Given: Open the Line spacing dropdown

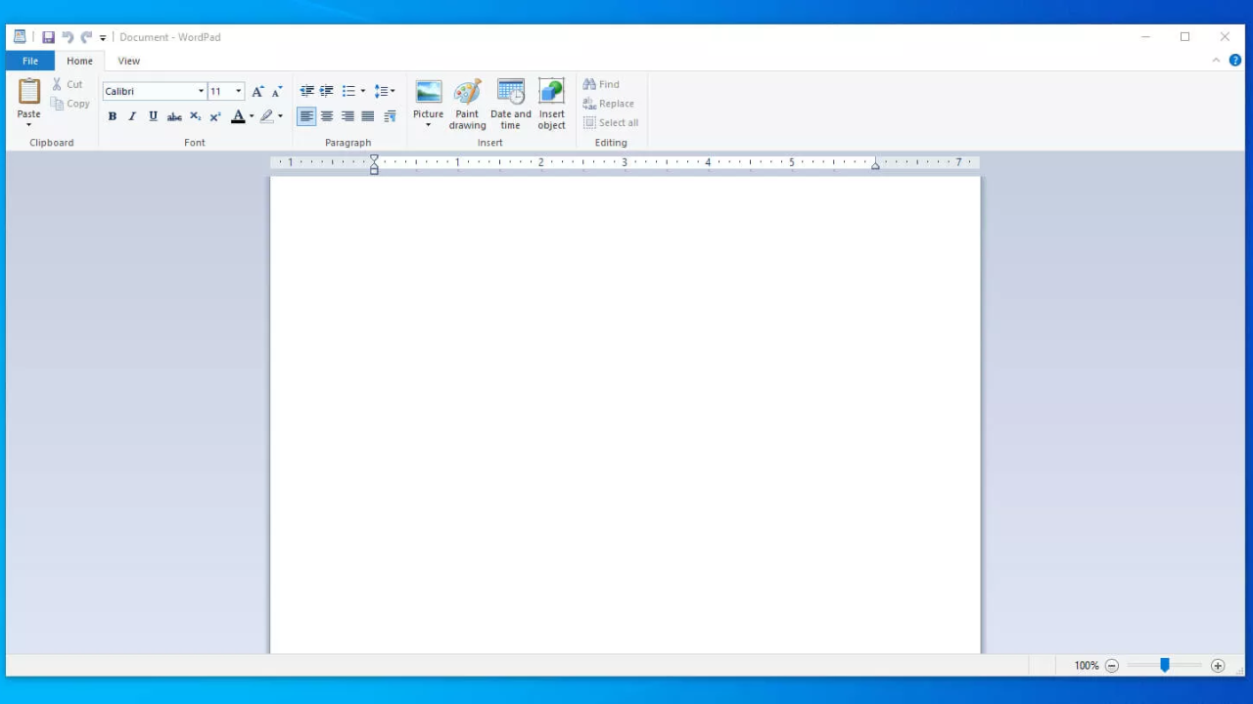Looking at the screenshot, I should point(385,91).
